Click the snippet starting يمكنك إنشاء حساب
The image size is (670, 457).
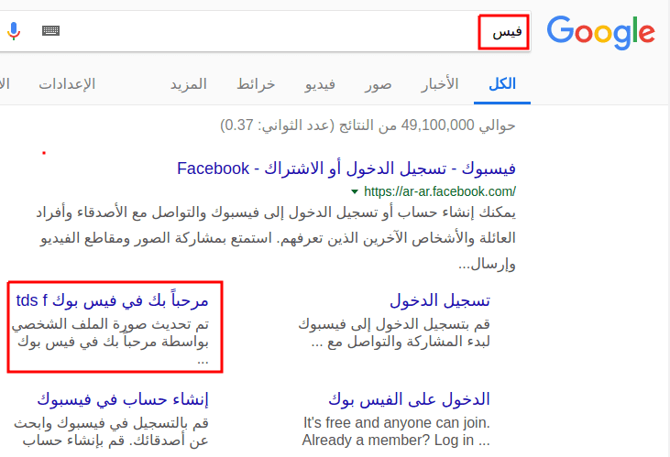point(276,238)
